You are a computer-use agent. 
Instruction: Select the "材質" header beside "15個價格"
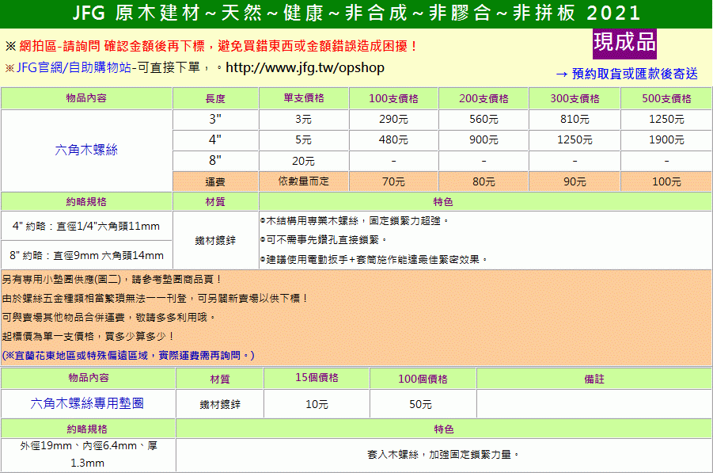220,379
